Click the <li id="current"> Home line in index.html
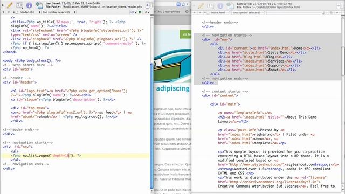Image resolution: width=345 pixels, height=194 pixels. pos(269,48)
